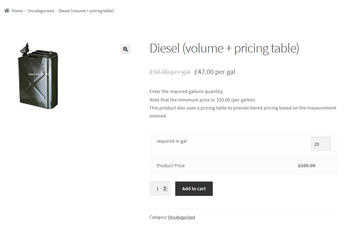Increase quantity with the up stepper arrow
This screenshot has height=227, width=347.
[x=165, y=187]
